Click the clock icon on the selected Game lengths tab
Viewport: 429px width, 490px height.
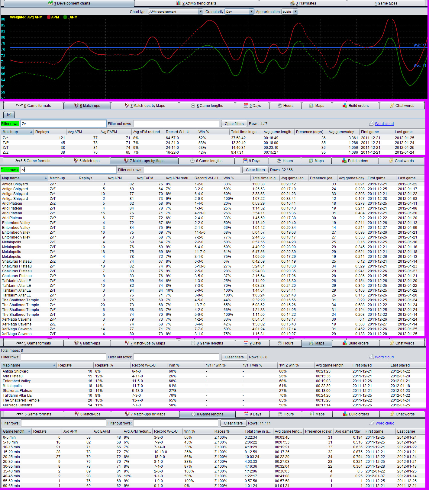tap(193, 414)
